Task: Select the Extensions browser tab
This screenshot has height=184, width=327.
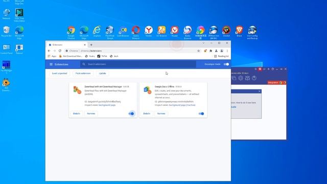Action: click(67, 45)
